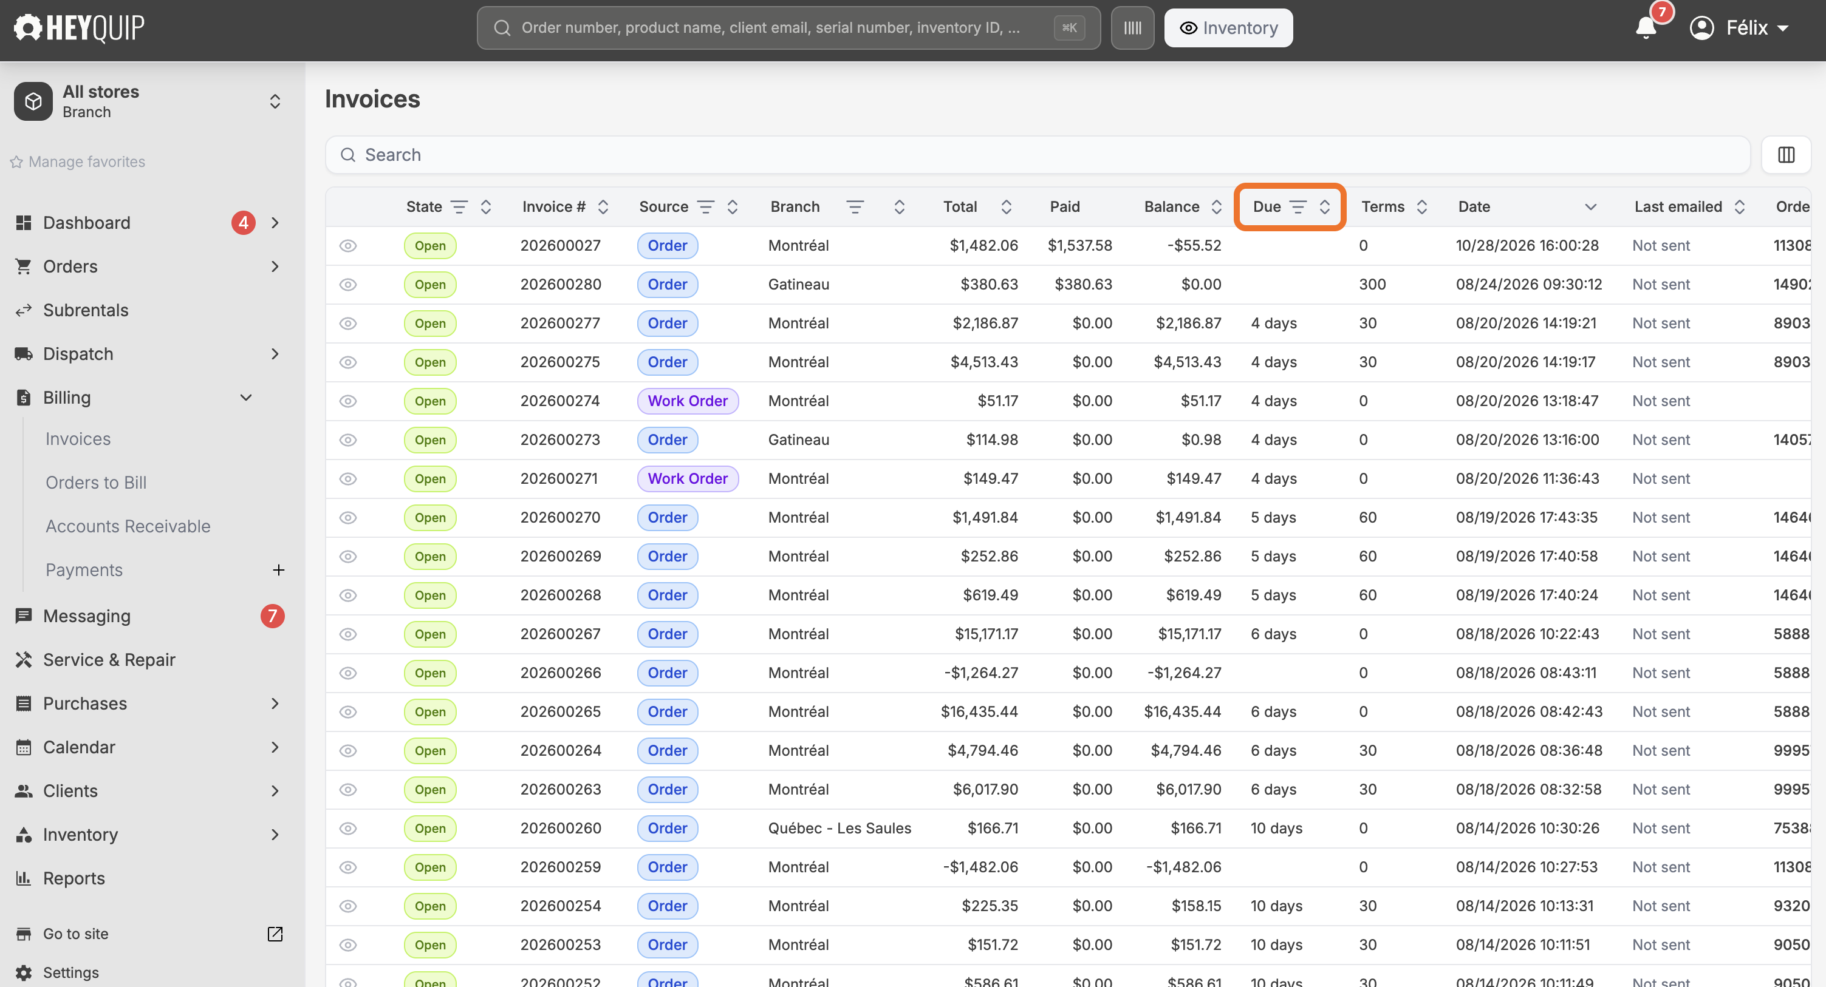
Task: Expand the Dashboard menu chevron
Action: click(275, 223)
